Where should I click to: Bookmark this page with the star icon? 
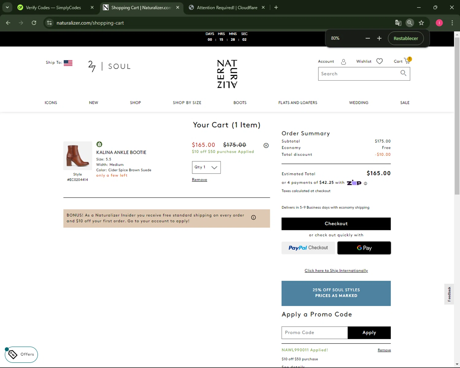[421, 23]
